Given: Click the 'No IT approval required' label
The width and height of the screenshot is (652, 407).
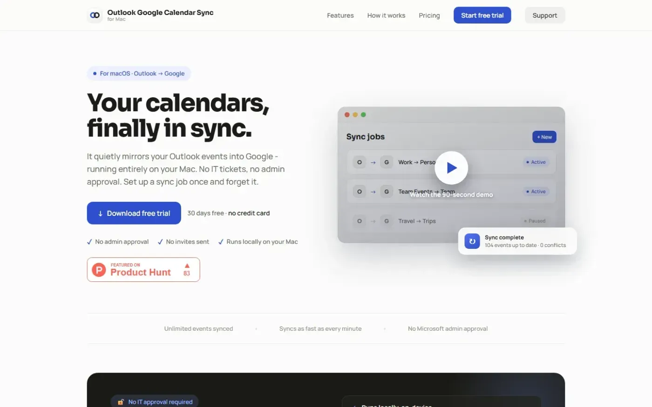Looking at the screenshot, I should [x=160, y=402].
